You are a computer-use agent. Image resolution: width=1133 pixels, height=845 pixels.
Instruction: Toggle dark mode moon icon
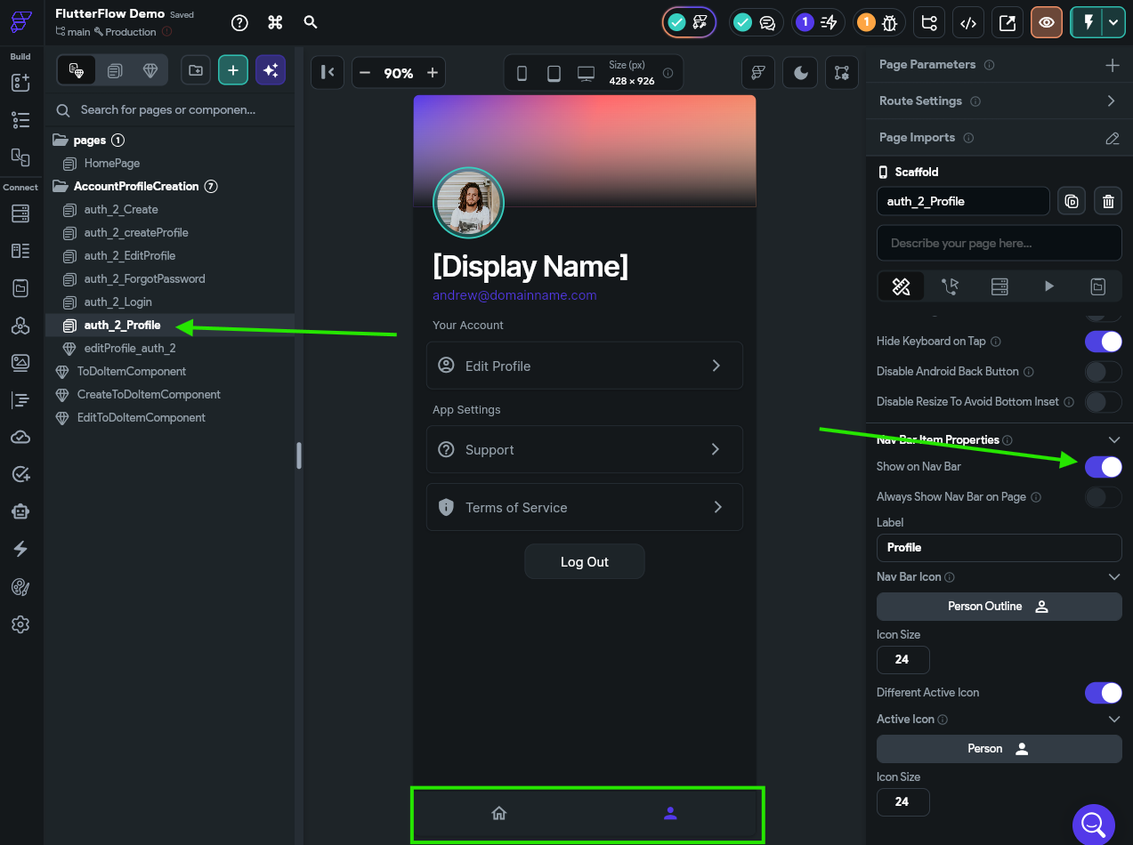coord(801,73)
